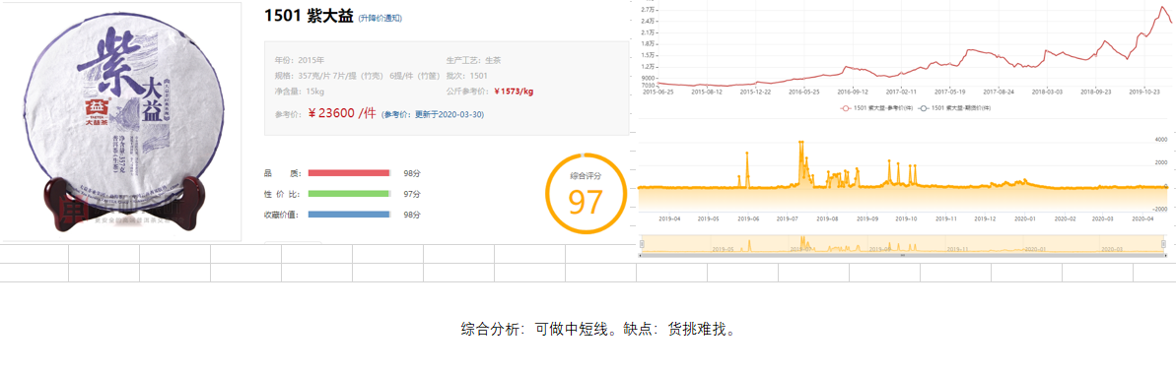The width and height of the screenshot is (1176, 372).
Task: Click the price peak at the right end of the red line
Action: (1162, 8)
